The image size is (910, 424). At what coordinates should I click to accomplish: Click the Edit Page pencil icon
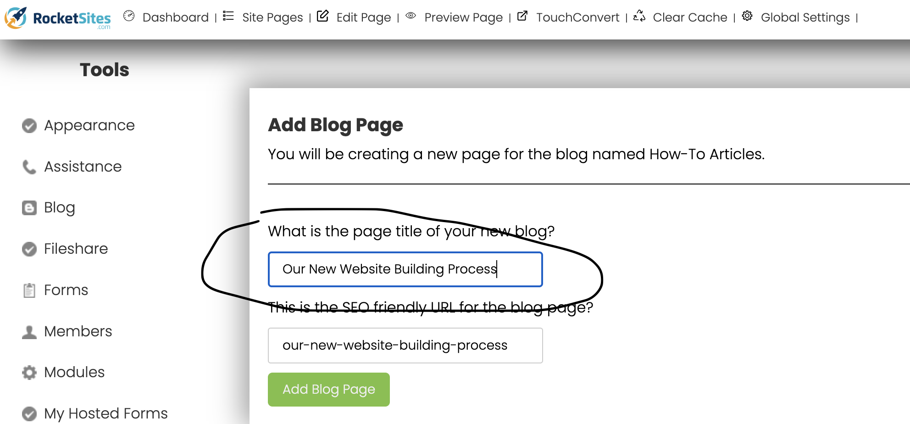pyautogui.click(x=323, y=16)
